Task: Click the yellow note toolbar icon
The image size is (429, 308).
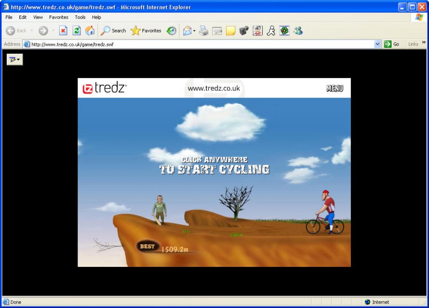Action: pos(230,30)
